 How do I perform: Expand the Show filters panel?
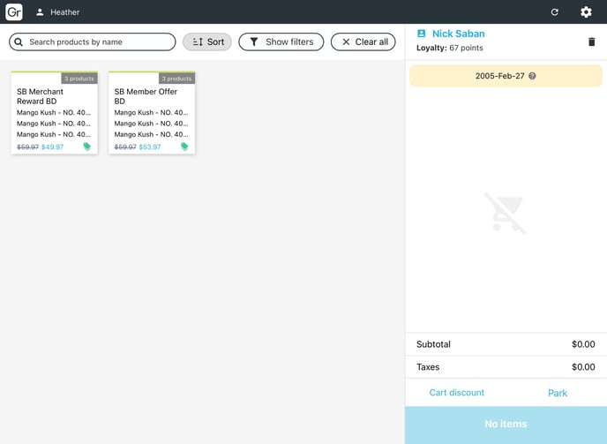pyautogui.click(x=281, y=41)
